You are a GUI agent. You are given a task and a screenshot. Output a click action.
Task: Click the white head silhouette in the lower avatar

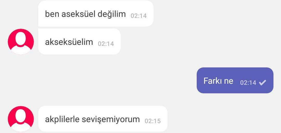pos(21,116)
